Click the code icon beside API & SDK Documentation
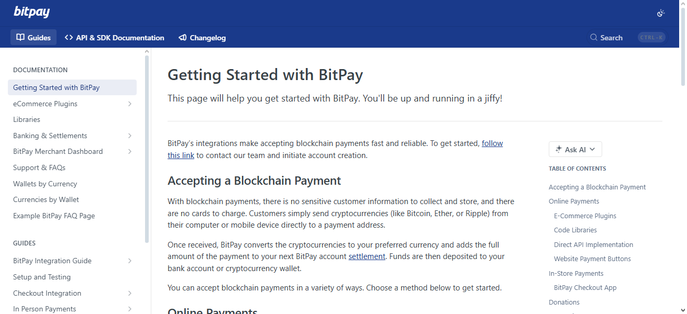 (68, 37)
